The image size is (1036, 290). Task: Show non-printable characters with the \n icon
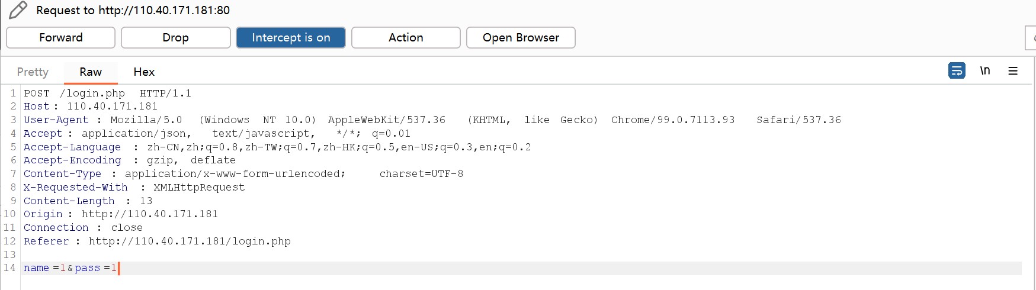tap(985, 70)
